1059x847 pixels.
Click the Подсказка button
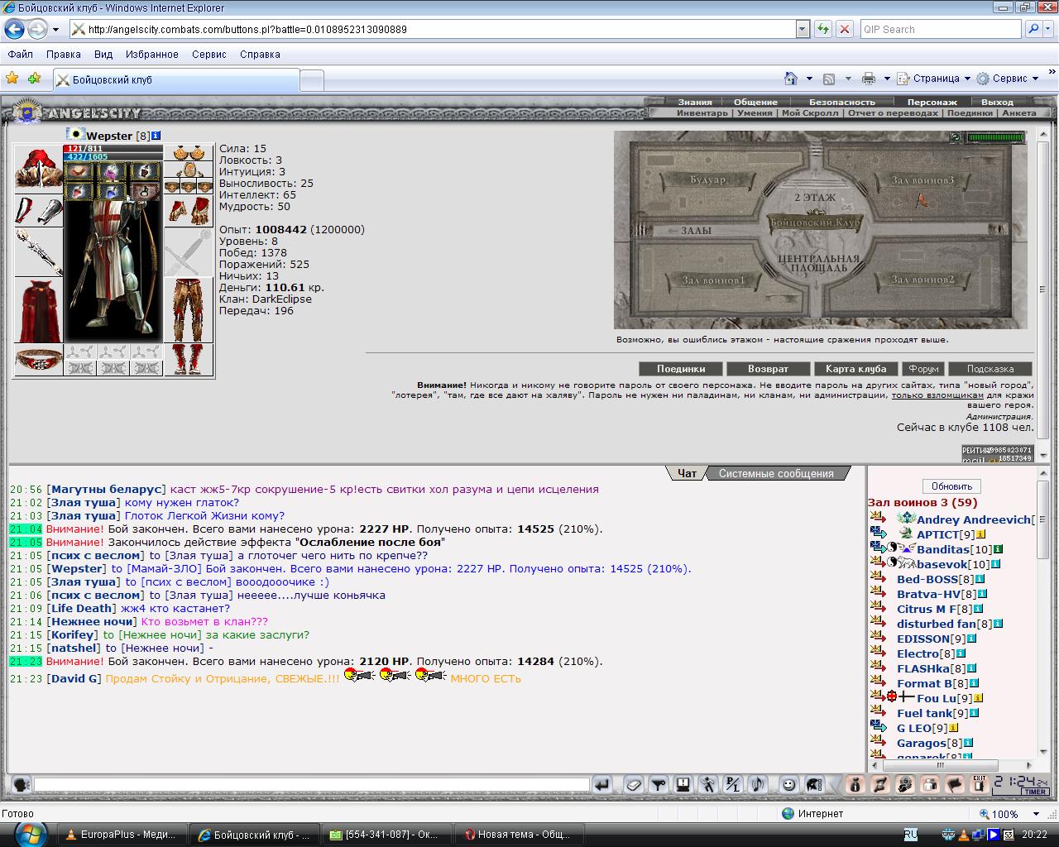pos(990,369)
